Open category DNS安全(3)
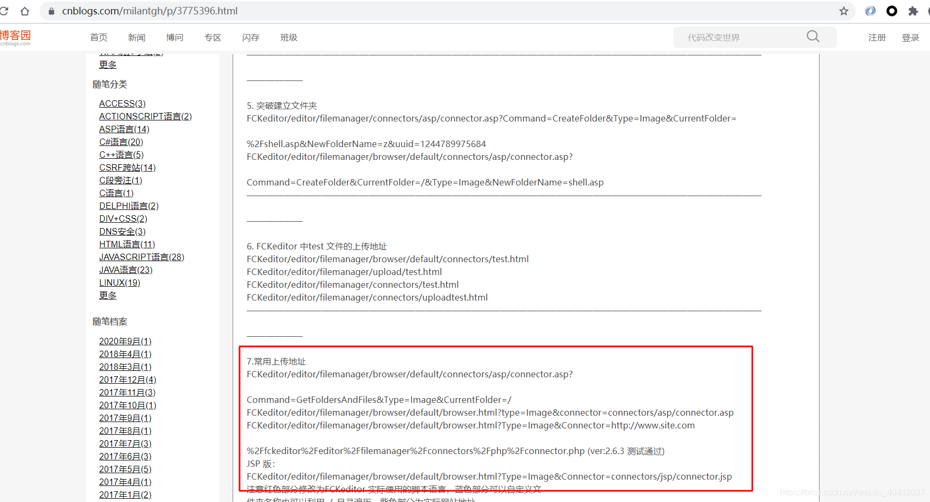 click(122, 231)
